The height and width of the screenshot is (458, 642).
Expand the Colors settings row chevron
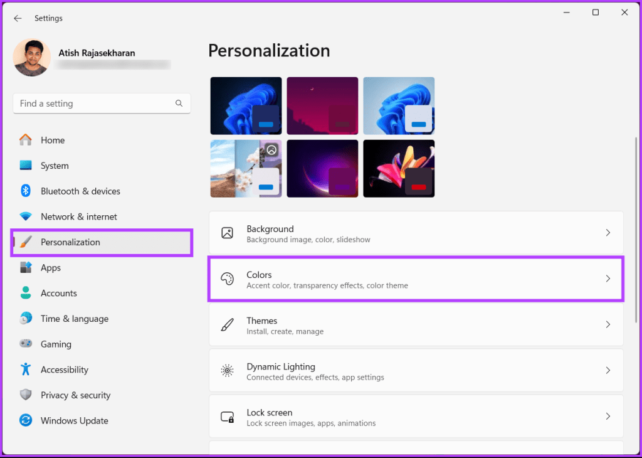[607, 279]
